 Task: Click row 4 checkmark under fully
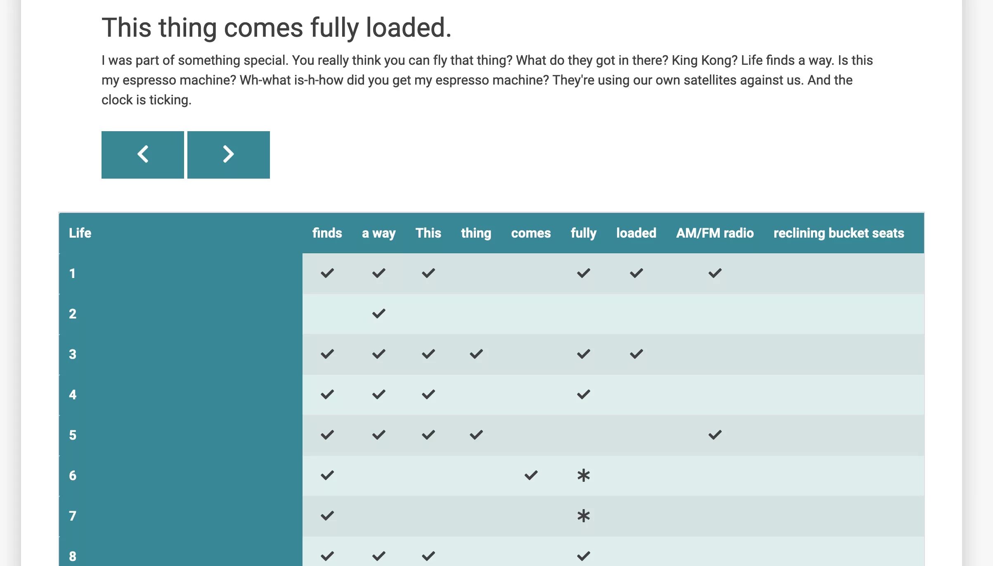coord(583,394)
